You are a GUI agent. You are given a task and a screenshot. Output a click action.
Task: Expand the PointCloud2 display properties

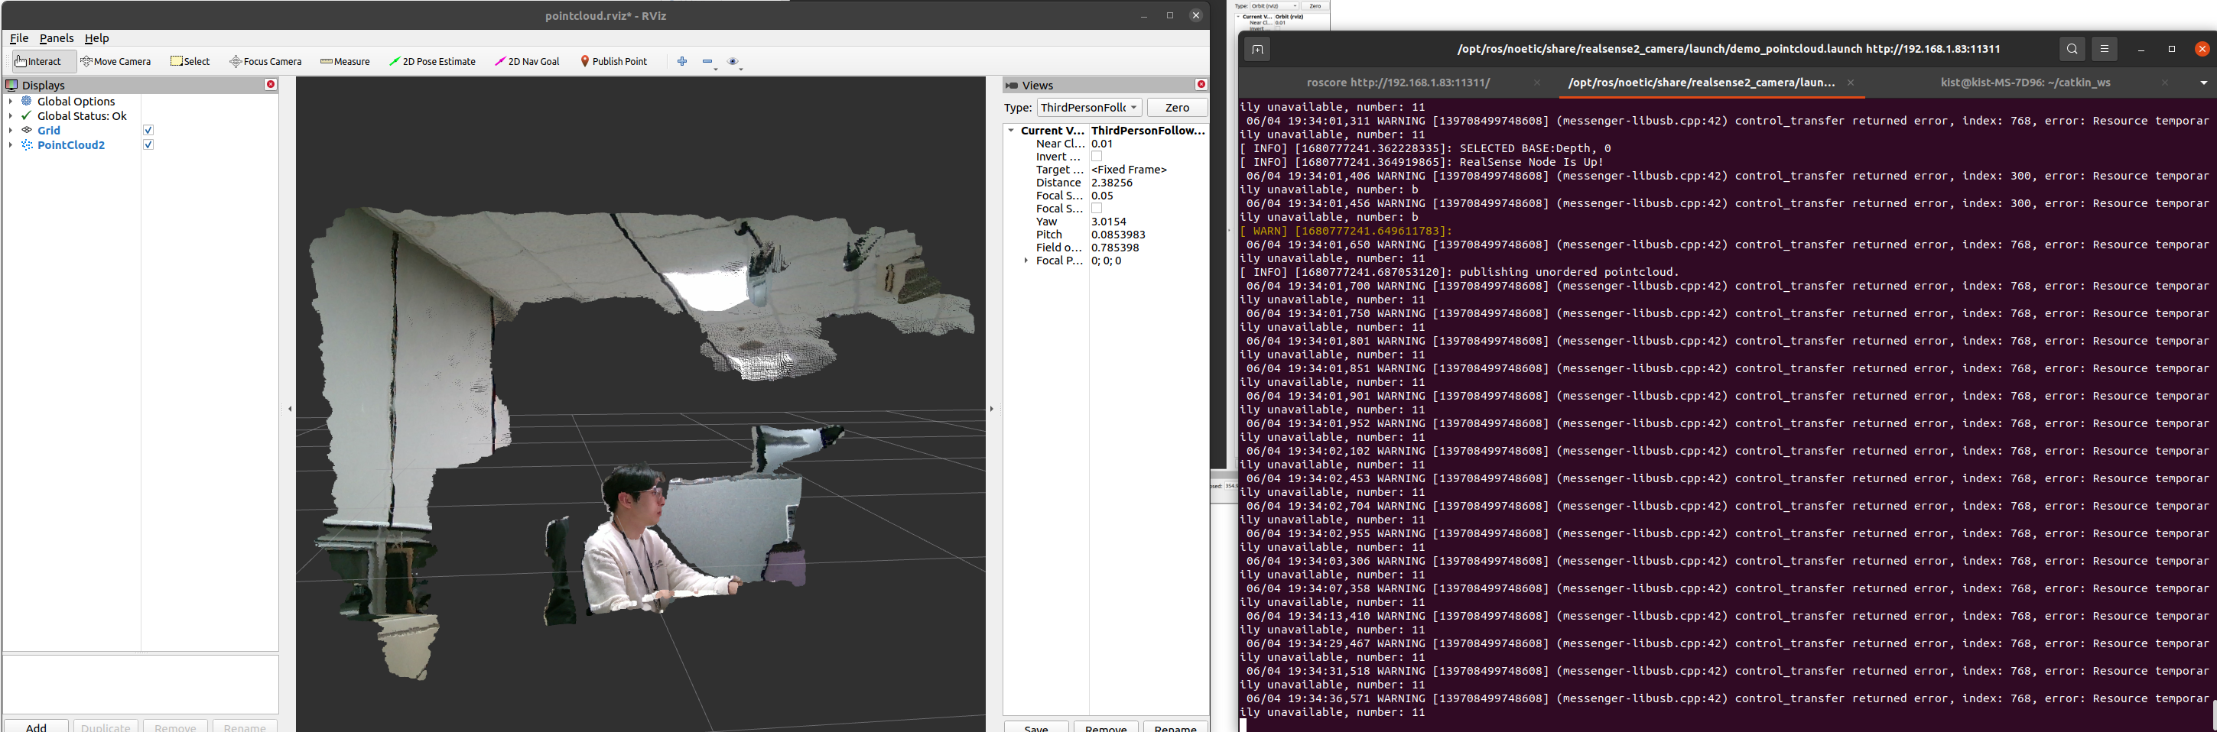tap(11, 144)
